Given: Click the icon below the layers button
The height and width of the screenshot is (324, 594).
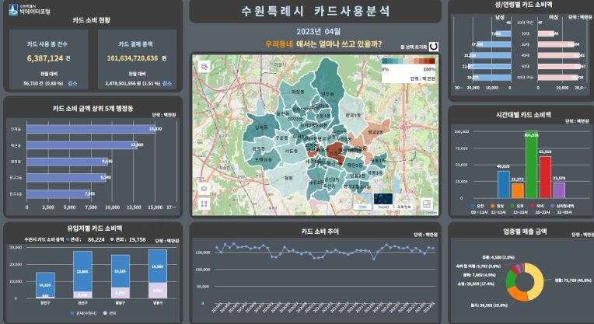Looking at the screenshot, I should pos(204,204).
